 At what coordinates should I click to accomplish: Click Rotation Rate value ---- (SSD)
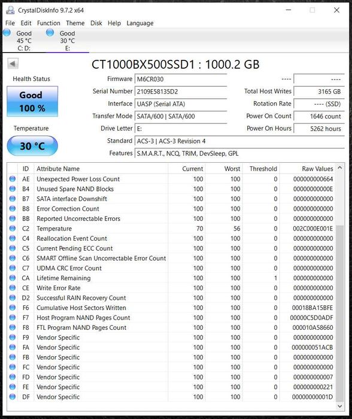point(319,104)
